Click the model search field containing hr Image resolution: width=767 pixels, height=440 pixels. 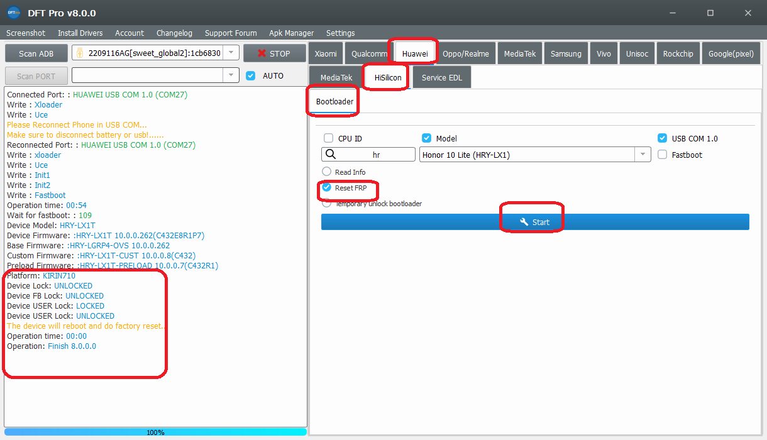pos(368,155)
